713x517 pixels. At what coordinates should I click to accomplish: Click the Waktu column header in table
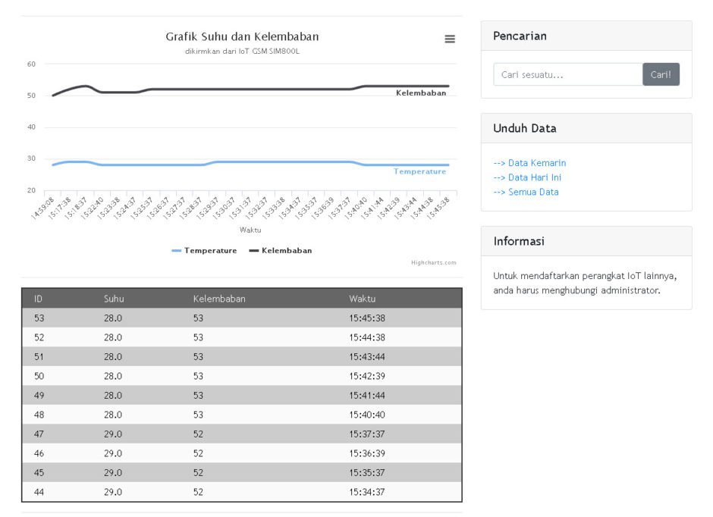363,299
